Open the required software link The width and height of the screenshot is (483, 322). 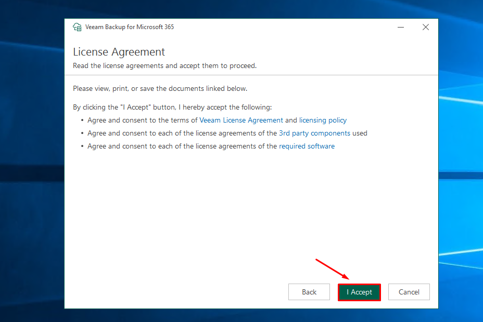tap(307, 146)
